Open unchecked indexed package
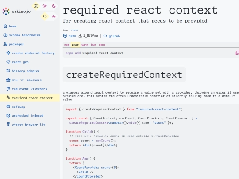Image resolution: width=239 pixels, height=179 pixels. pos(27,116)
